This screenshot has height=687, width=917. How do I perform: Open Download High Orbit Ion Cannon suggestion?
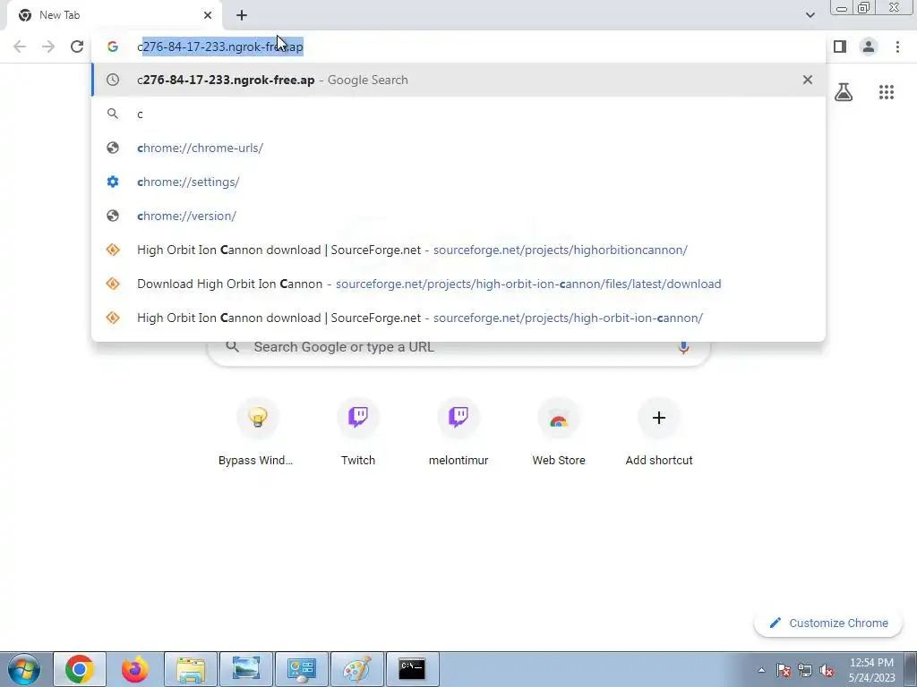(x=458, y=284)
